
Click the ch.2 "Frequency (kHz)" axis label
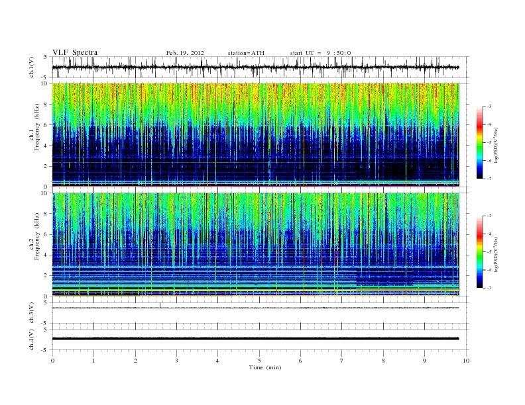pyautogui.click(x=37, y=236)
